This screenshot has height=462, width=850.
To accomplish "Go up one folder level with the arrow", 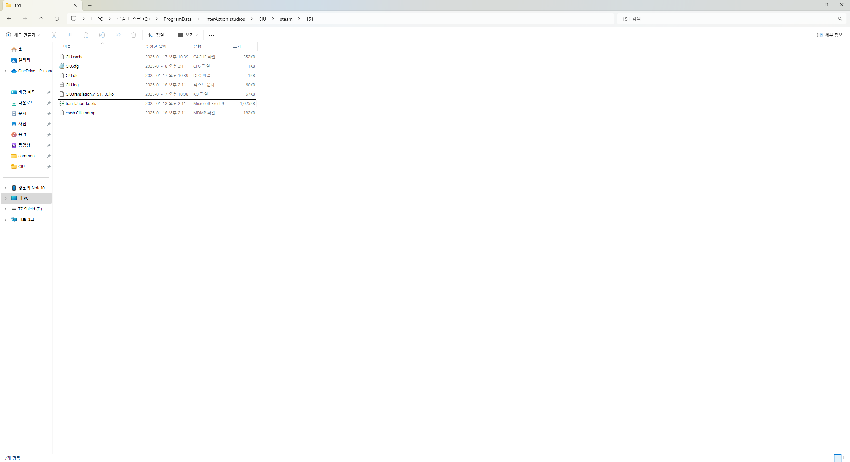I will point(41,19).
